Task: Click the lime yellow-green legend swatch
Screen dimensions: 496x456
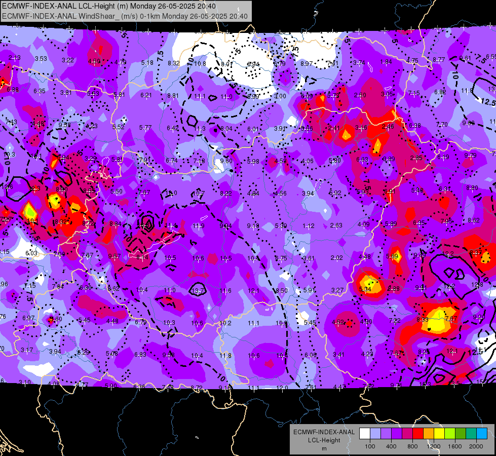Action: point(450,434)
